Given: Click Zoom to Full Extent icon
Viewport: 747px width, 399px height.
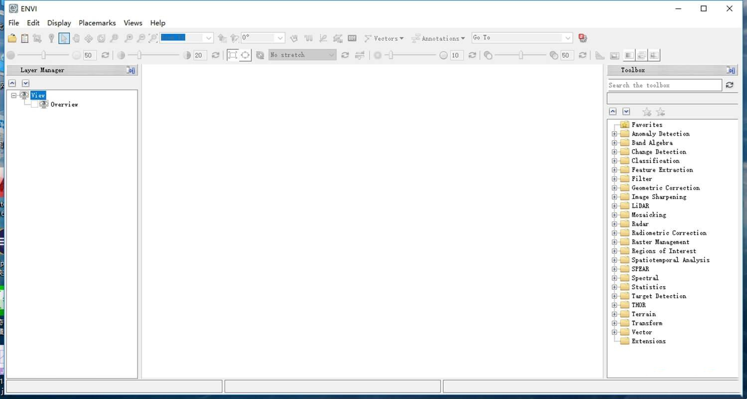Looking at the screenshot, I should (153, 38).
